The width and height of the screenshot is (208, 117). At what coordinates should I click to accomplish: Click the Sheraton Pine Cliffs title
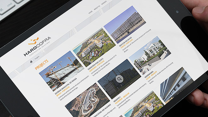click(x=95, y=64)
